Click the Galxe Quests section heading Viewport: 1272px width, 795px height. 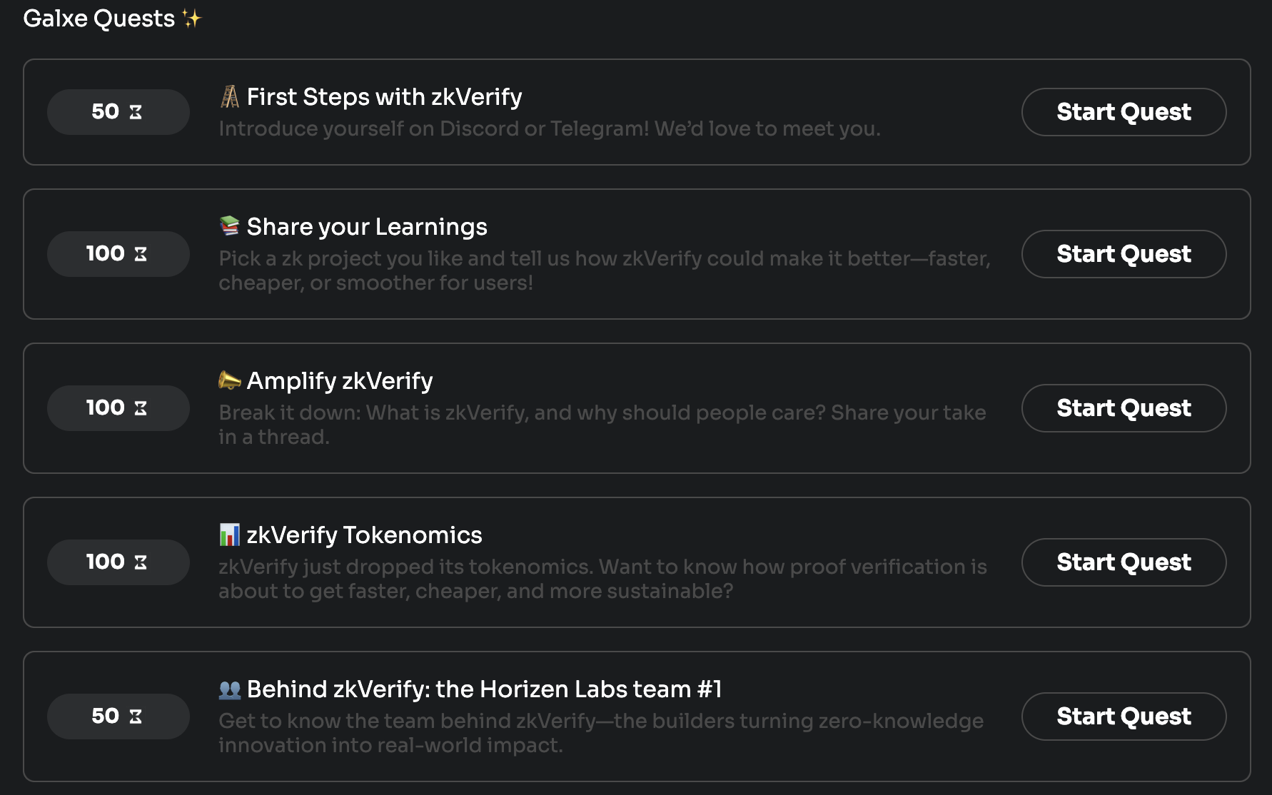tap(99, 19)
